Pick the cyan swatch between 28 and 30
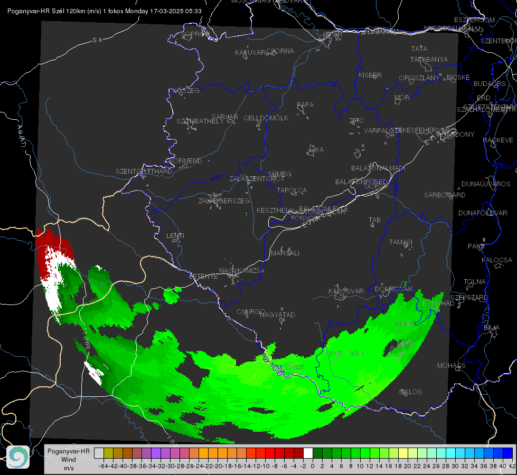Image resolution: width=517 pixels, height=475 pixels. [x=451, y=453]
